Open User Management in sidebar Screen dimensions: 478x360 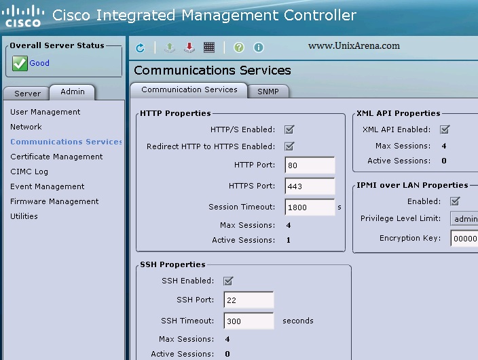point(45,112)
